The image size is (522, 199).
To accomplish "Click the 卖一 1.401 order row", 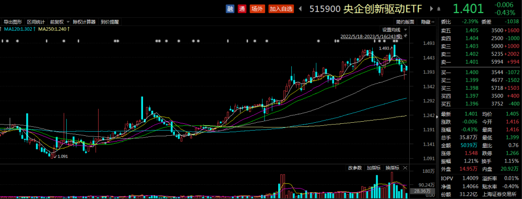I will coord(480,62).
